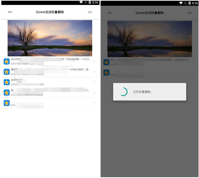This screenshot has width=199, height=178.
Task: Expand fifth post chevron in left screen
Action: (x=94, y=103)
